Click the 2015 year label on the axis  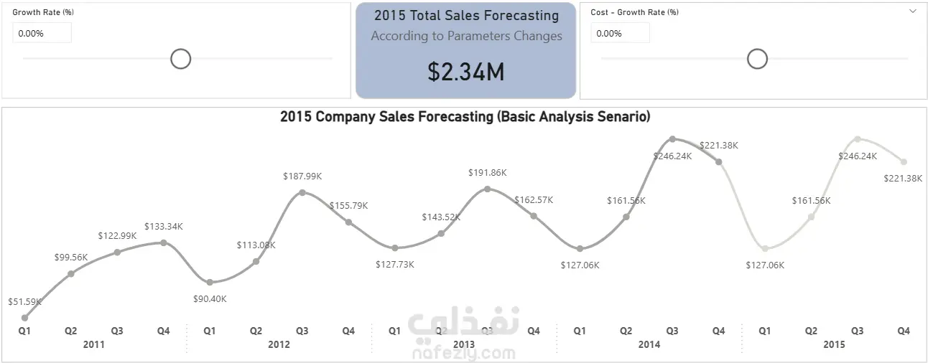[834, 344]
